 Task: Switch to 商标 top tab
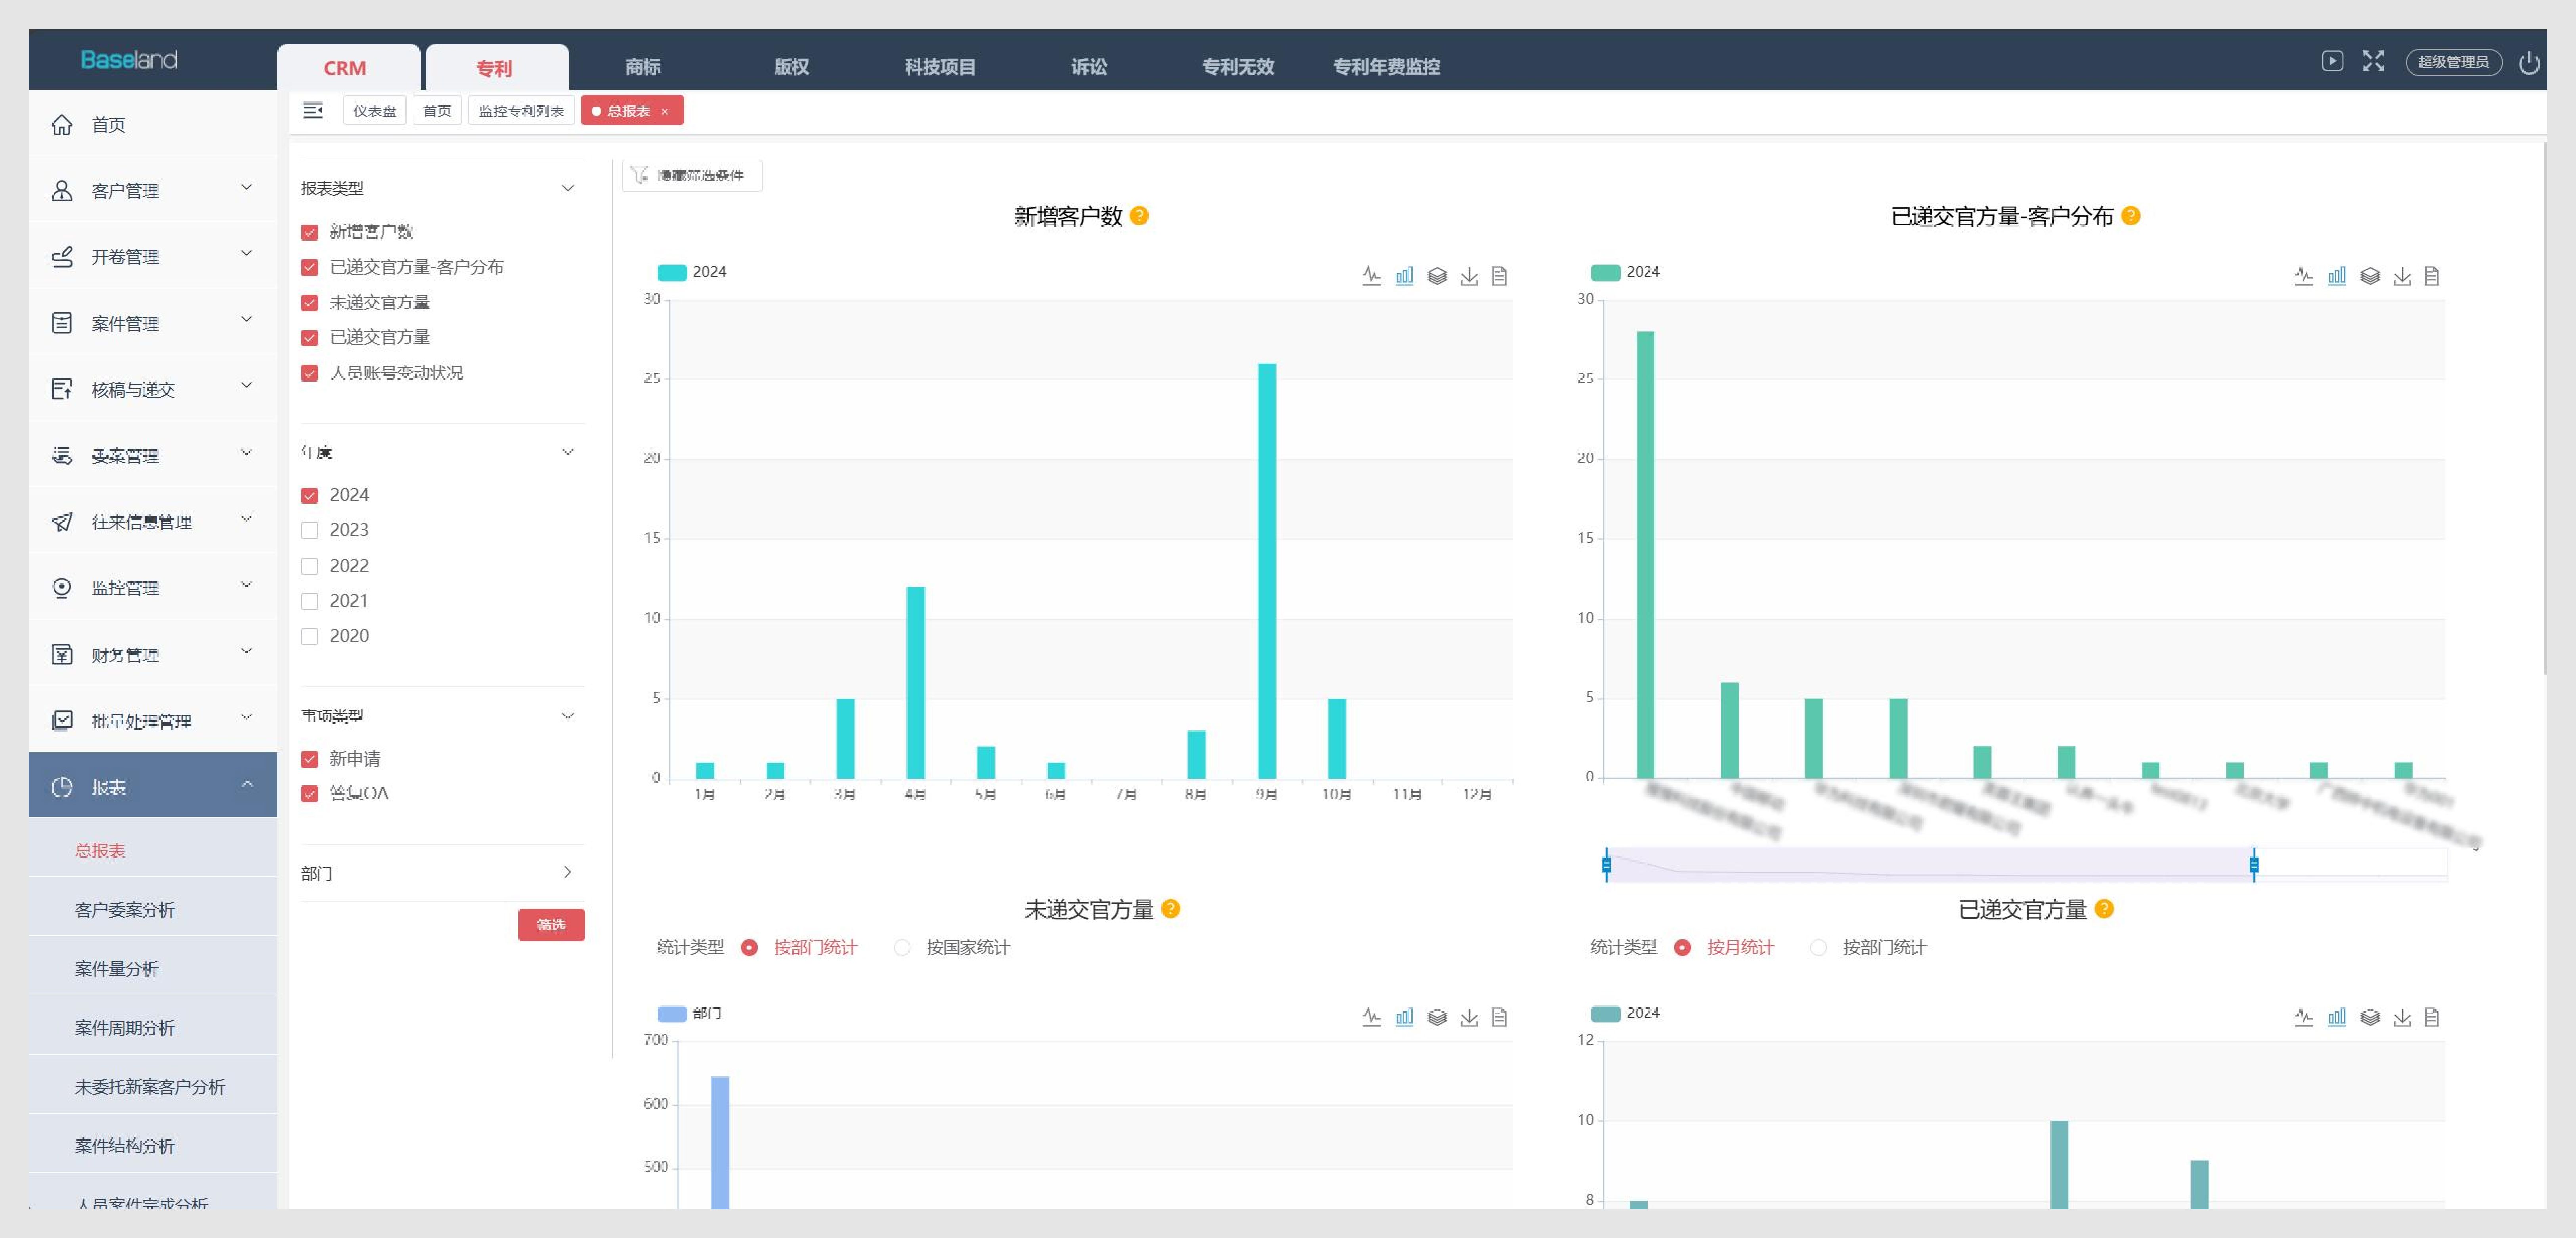(642, 67)
